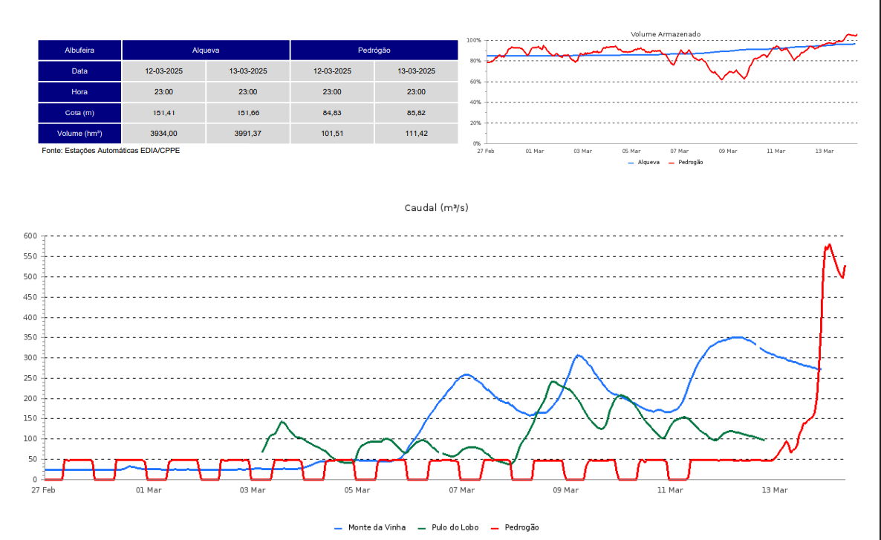Image resolution: width=881 pixels, height=540 pixels.
Task: Click the Fonte: Estações Automáticas EDIA/CPPE text
Action: pyautogui.click(x=111, y=151)
